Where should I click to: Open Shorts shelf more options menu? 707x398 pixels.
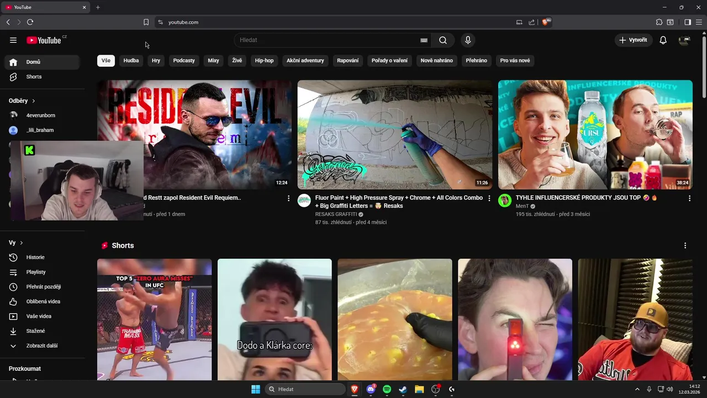[685, 245]
